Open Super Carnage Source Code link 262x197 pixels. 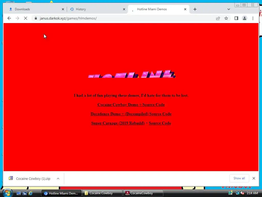click(160, 123)
